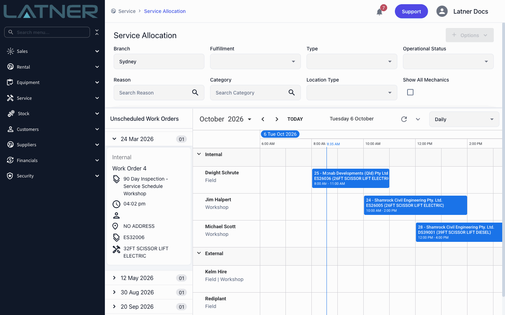The height and width of the screenshot is (315, 505).
Task: Open the Suppliers menu
Action: 53,145
